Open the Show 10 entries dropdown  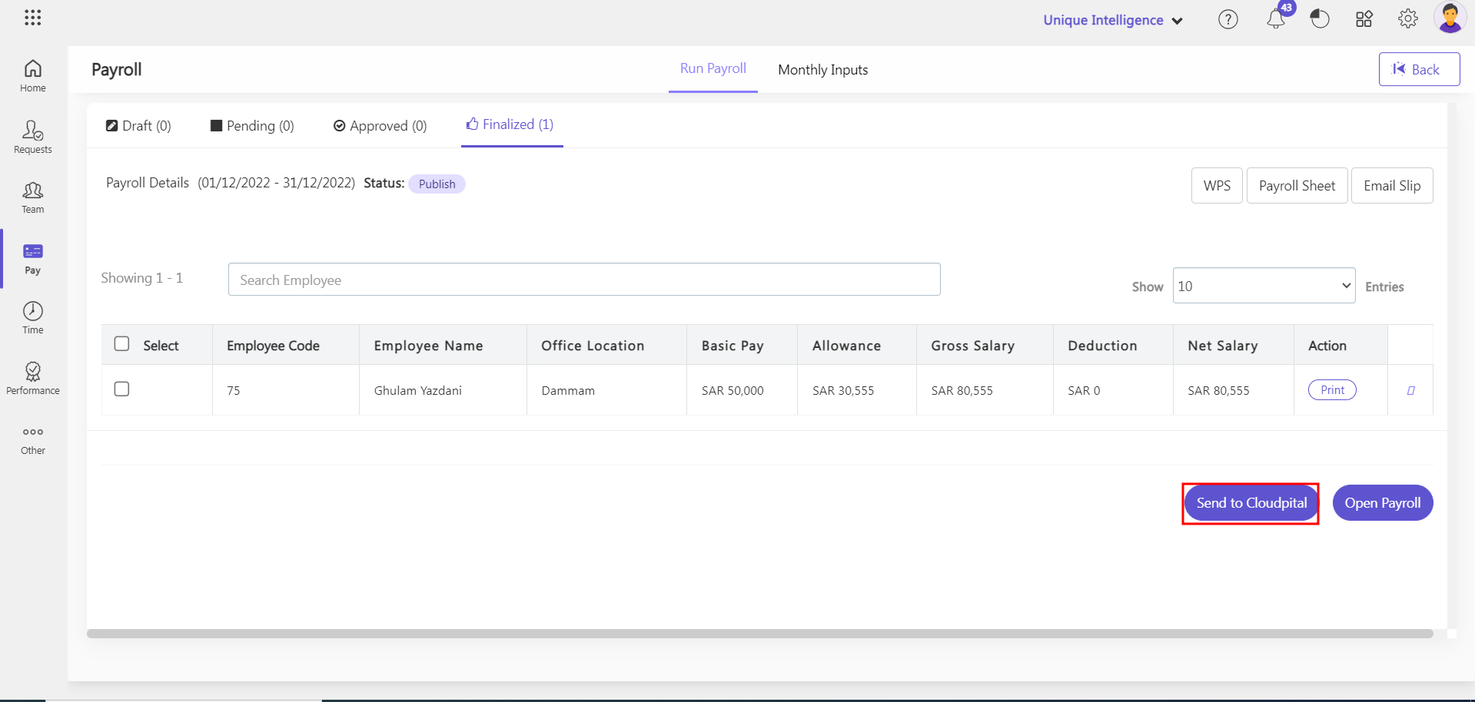pos(1264,286)
